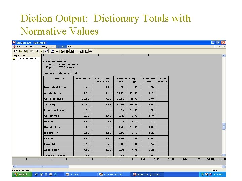Click the first of the two person-shaped toolbar icons
The width and height of the screenshot is (242, 181).
(x=81, y=51)
